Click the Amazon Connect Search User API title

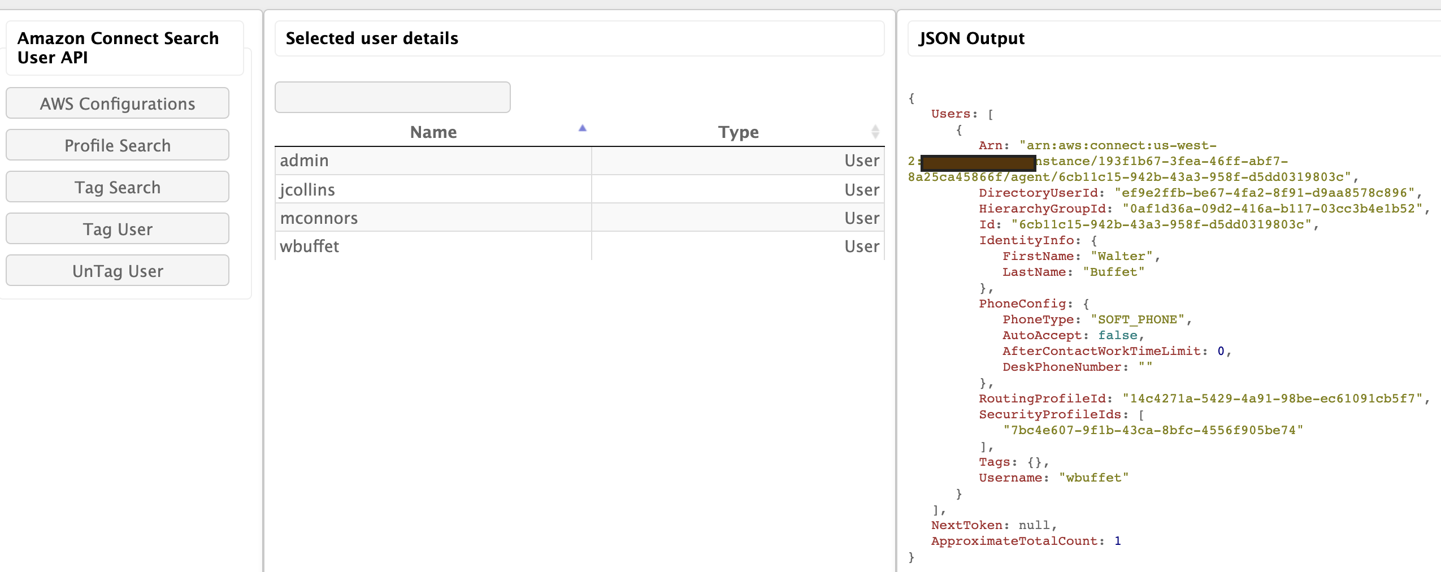(118, 48)
